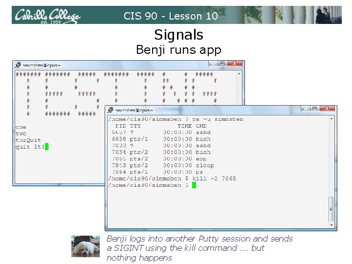Click the scrollbar thumb in the front terminal

tap(331, 209)
